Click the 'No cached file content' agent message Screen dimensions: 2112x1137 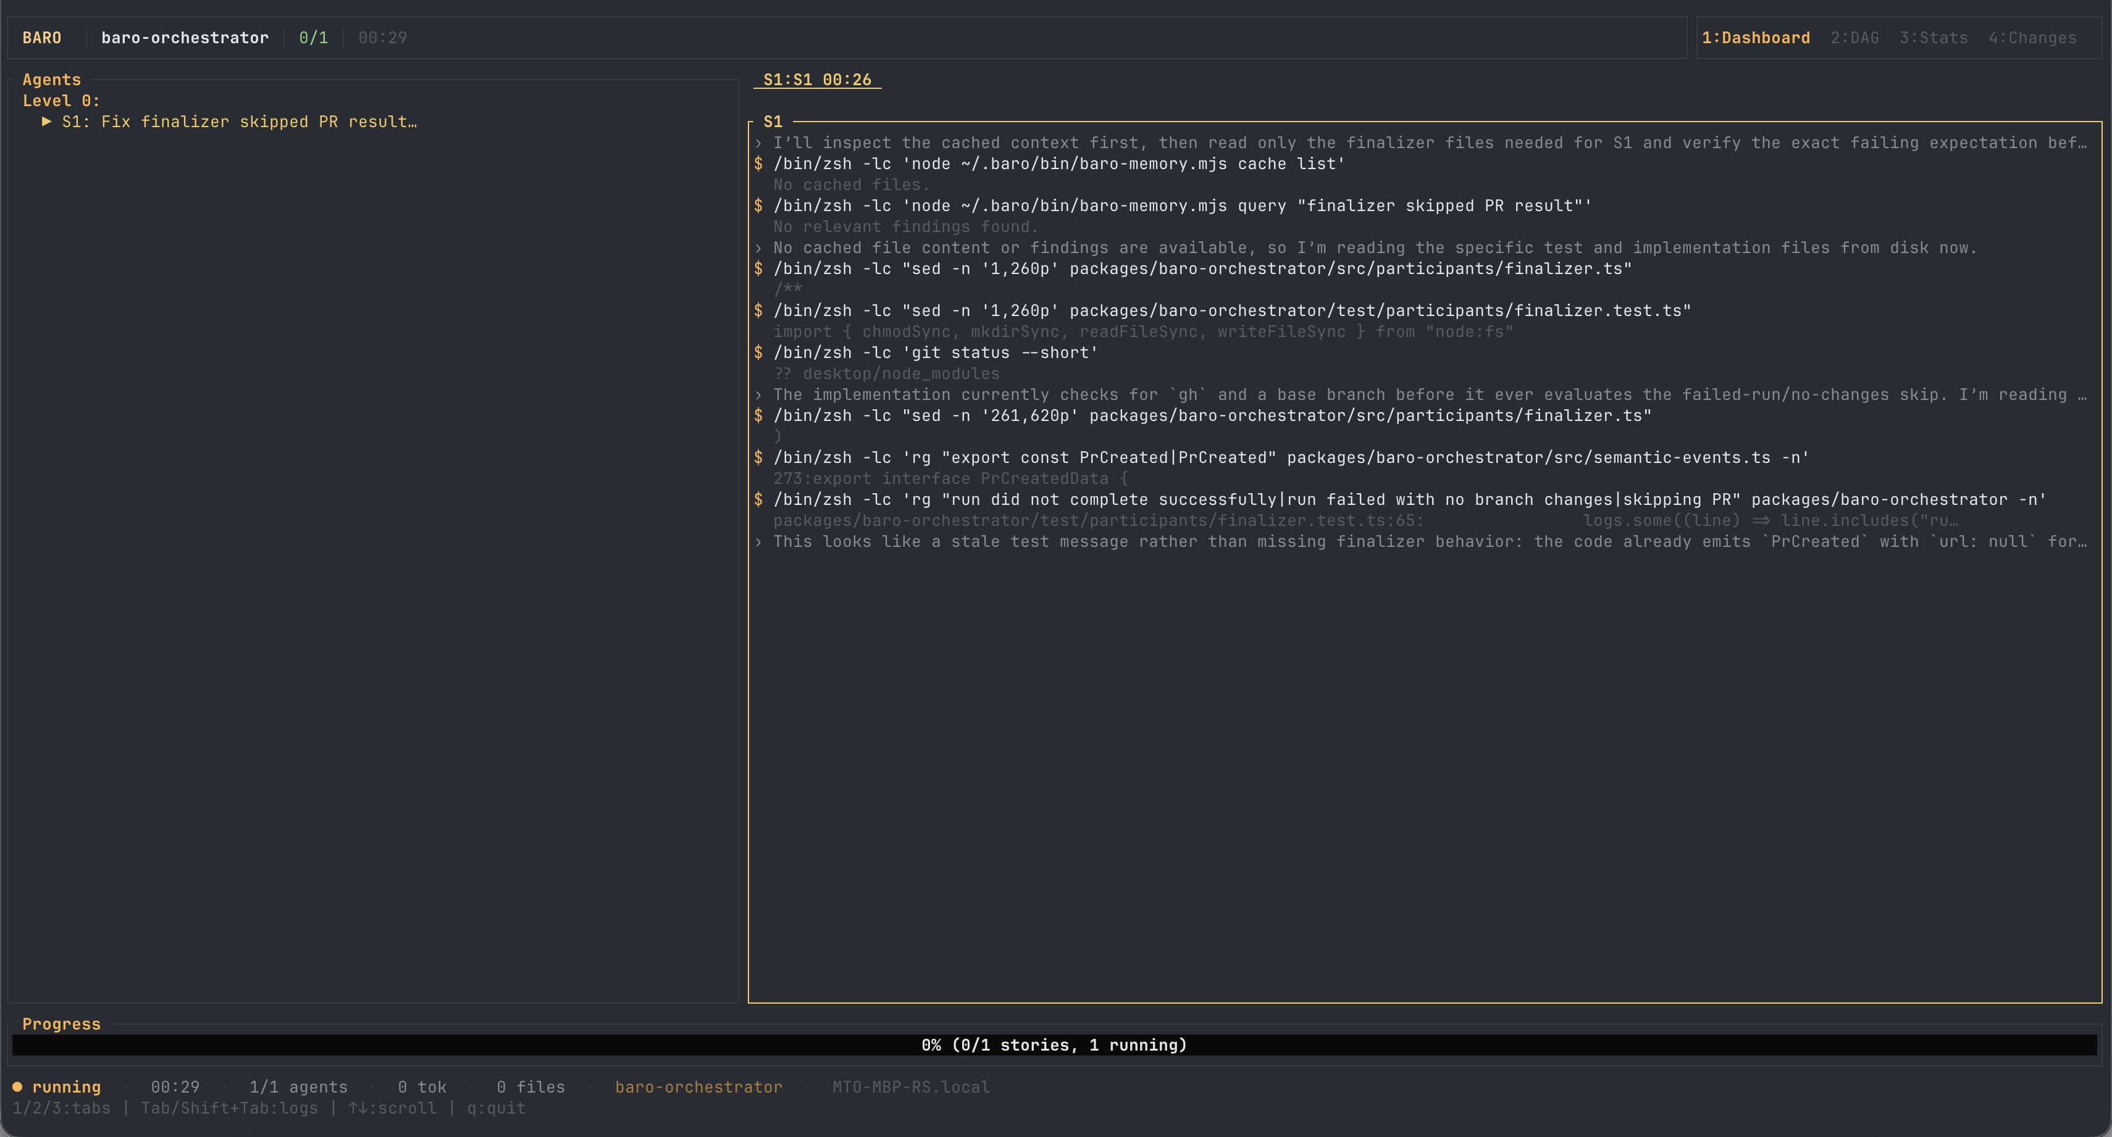[1375, 248]
